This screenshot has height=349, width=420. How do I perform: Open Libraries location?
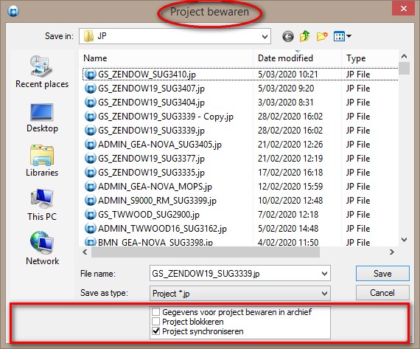point(42,161)
